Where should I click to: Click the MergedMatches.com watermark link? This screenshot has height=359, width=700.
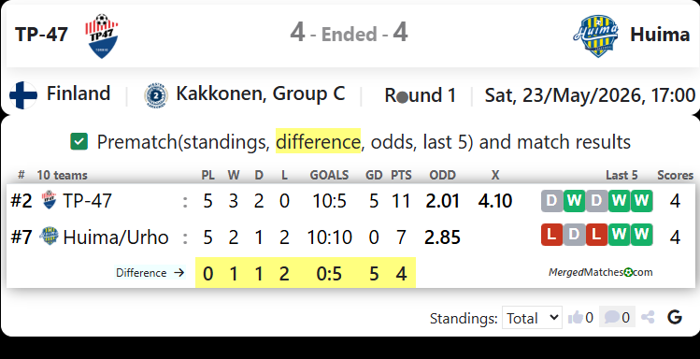[600, 272]
